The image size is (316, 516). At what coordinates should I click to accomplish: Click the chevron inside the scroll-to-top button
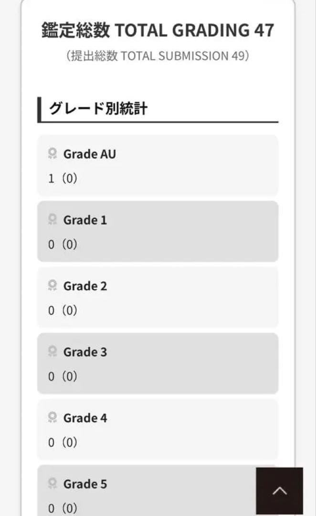pyautogui.click(x=280, y=490)
